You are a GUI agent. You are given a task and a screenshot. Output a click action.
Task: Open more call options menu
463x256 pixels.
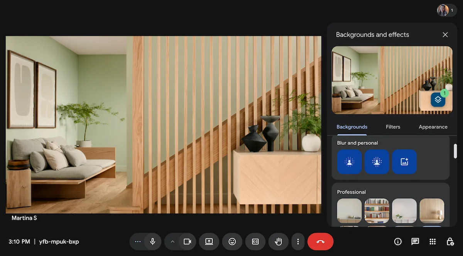coord(298,241)
